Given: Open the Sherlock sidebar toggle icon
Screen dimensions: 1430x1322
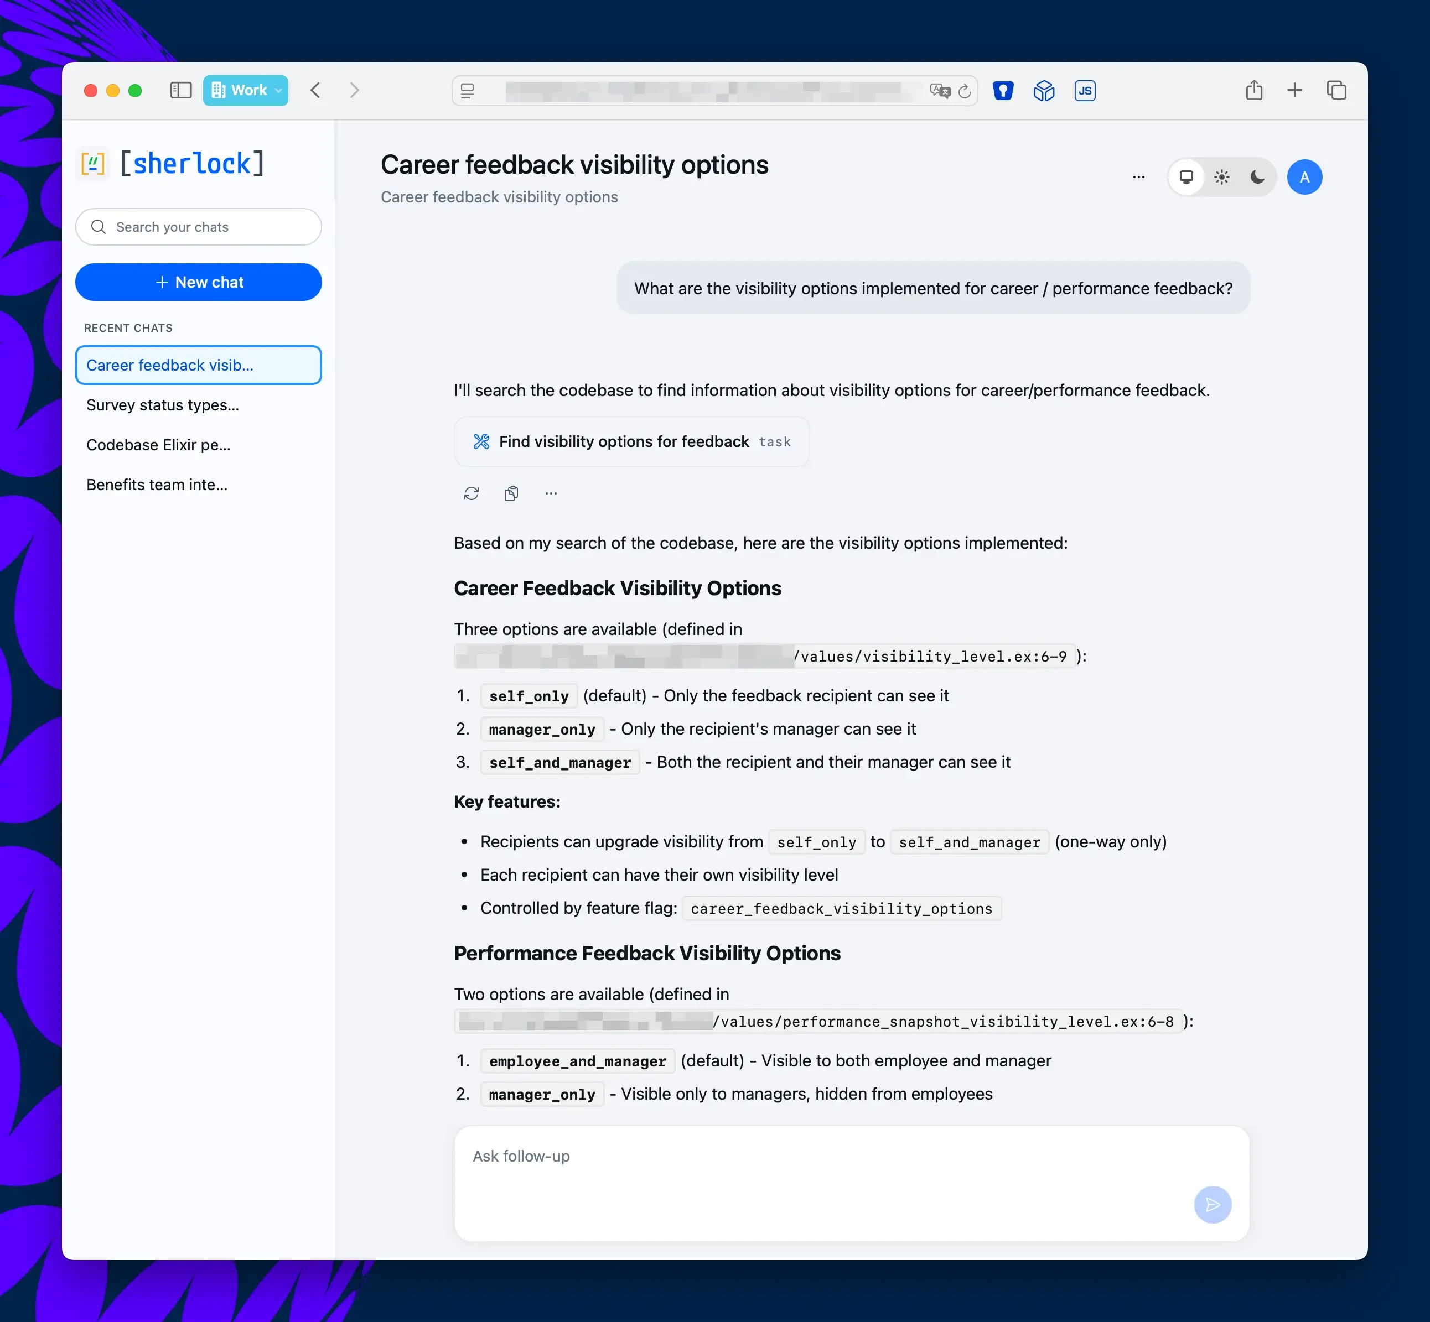Looking at the screenshot, I should [x=180, y=90].
